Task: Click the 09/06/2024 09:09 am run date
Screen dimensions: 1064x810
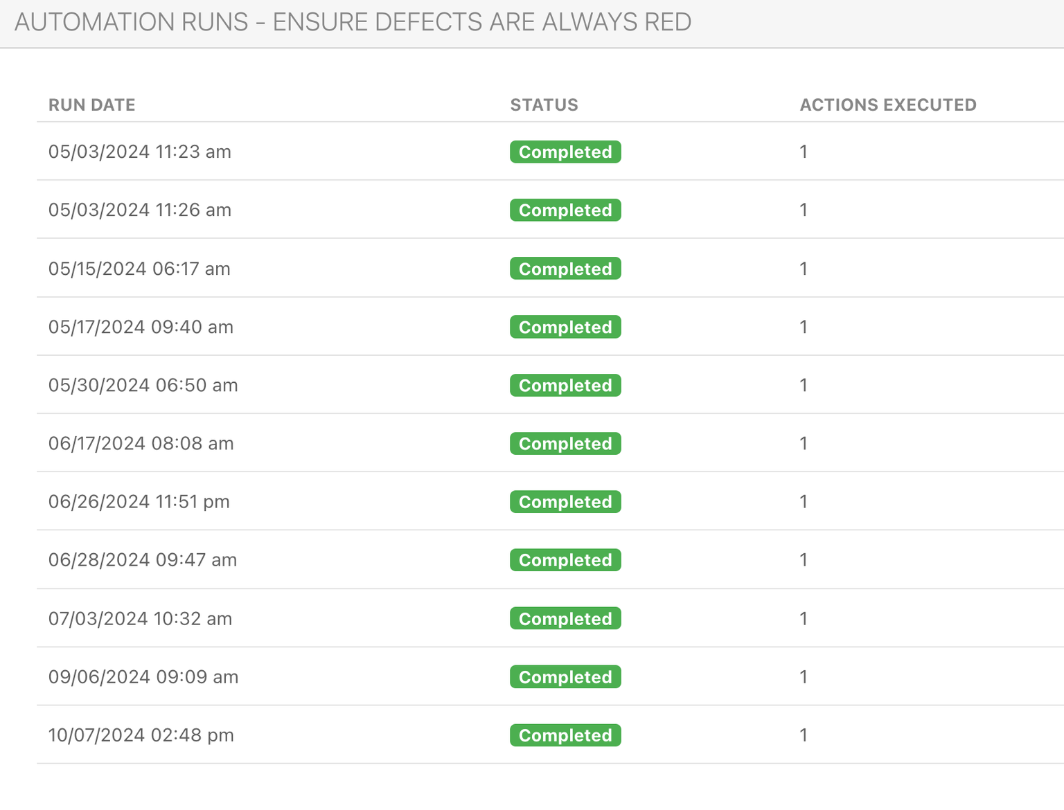Action: (143, 676)
